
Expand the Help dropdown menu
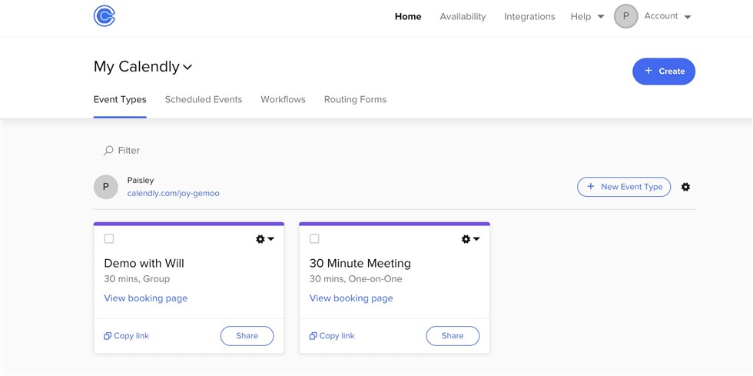[587, 16]
